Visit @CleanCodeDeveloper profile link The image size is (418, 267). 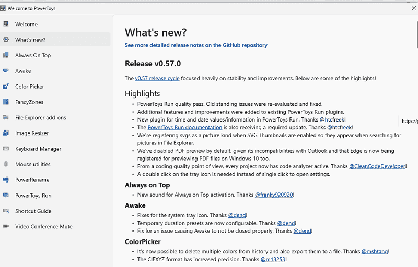pyautogui.click(x=377, y=166)
